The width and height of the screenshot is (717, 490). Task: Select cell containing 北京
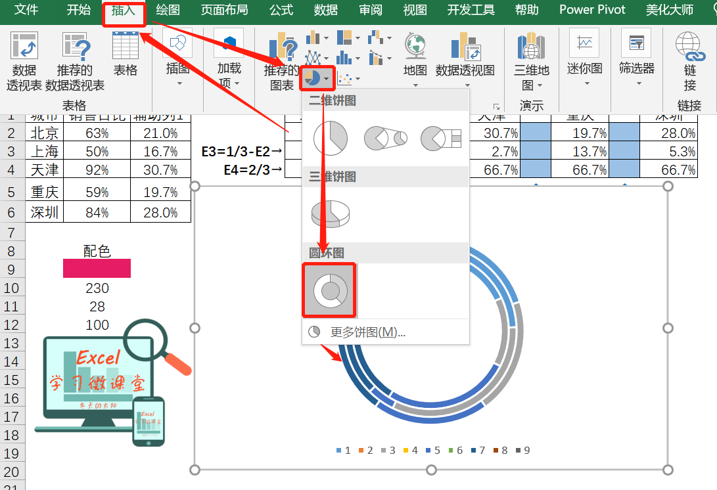click(x=44, y=133)
